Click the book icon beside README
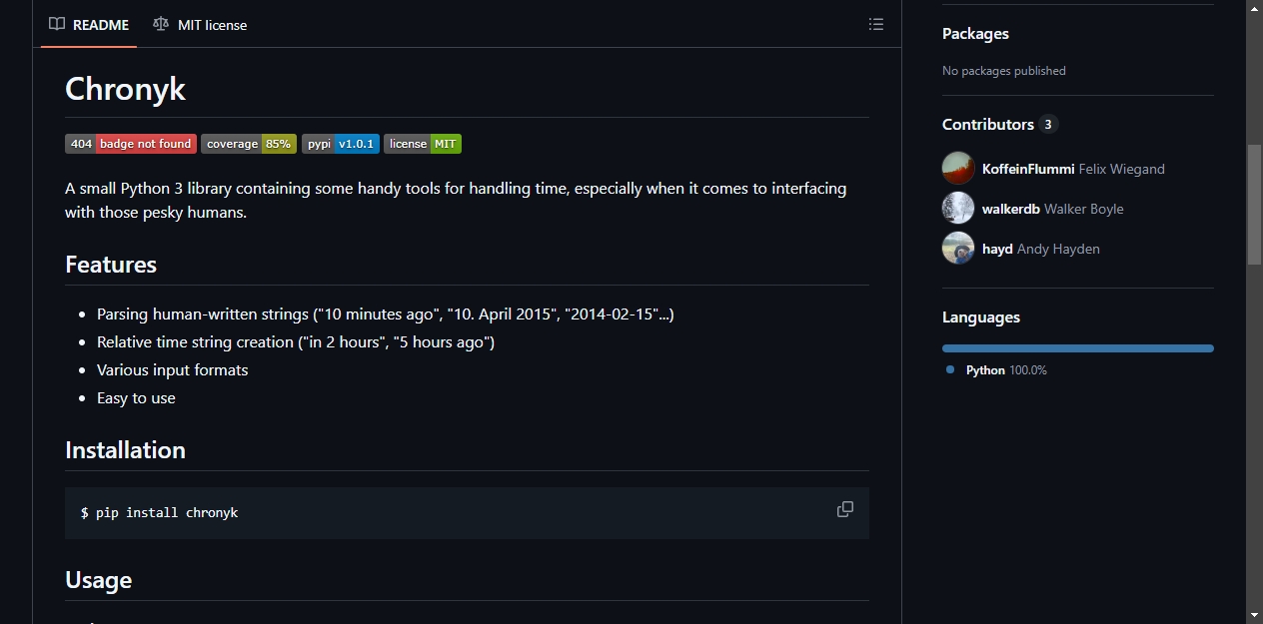 (57, 24)
